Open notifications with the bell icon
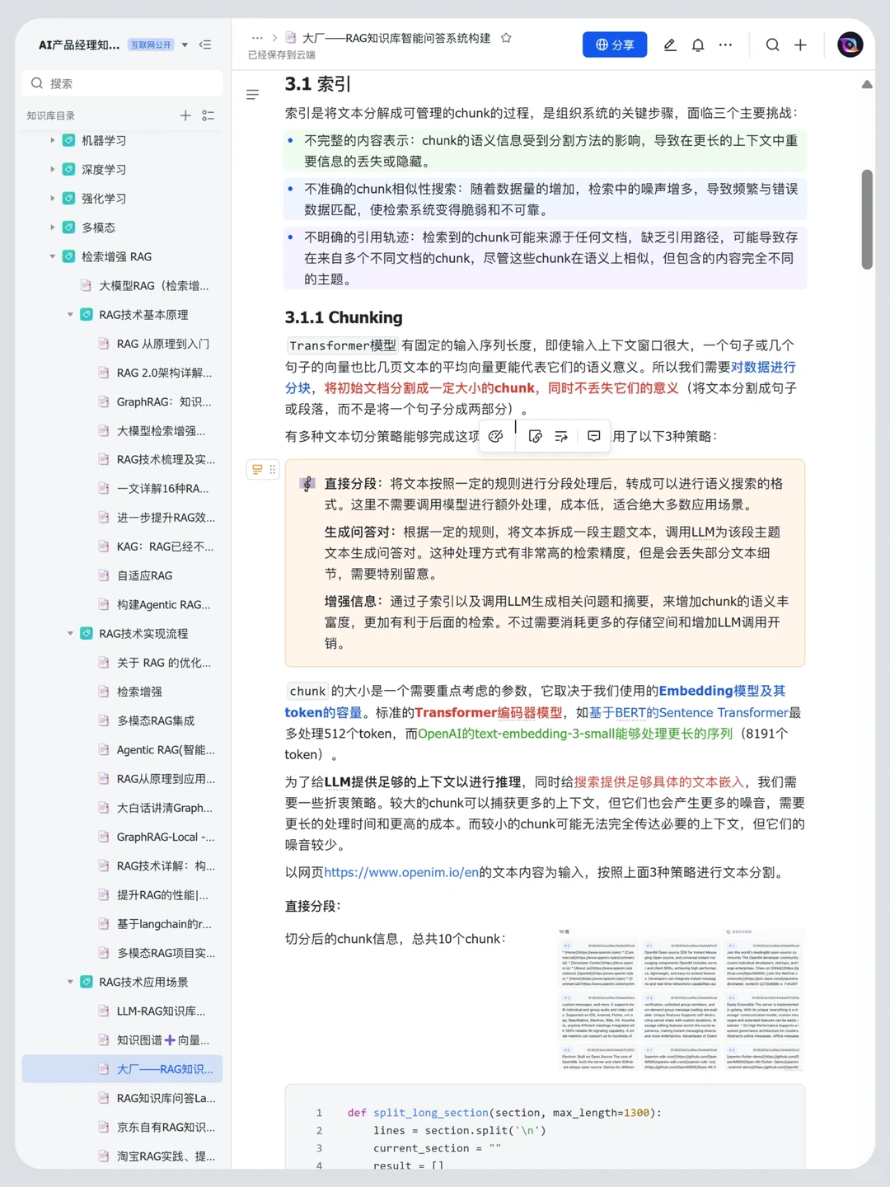This screenshot has width=890, height=1187. (x=698, y=45)
